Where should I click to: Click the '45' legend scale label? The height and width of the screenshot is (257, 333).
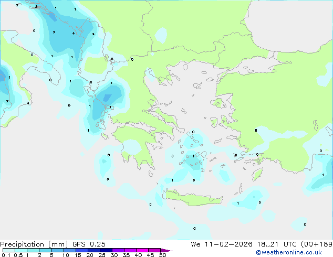pyautogui.click(x=150, y=255)
